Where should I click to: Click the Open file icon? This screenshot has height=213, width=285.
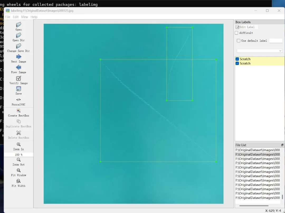click(x=18, y=25)
